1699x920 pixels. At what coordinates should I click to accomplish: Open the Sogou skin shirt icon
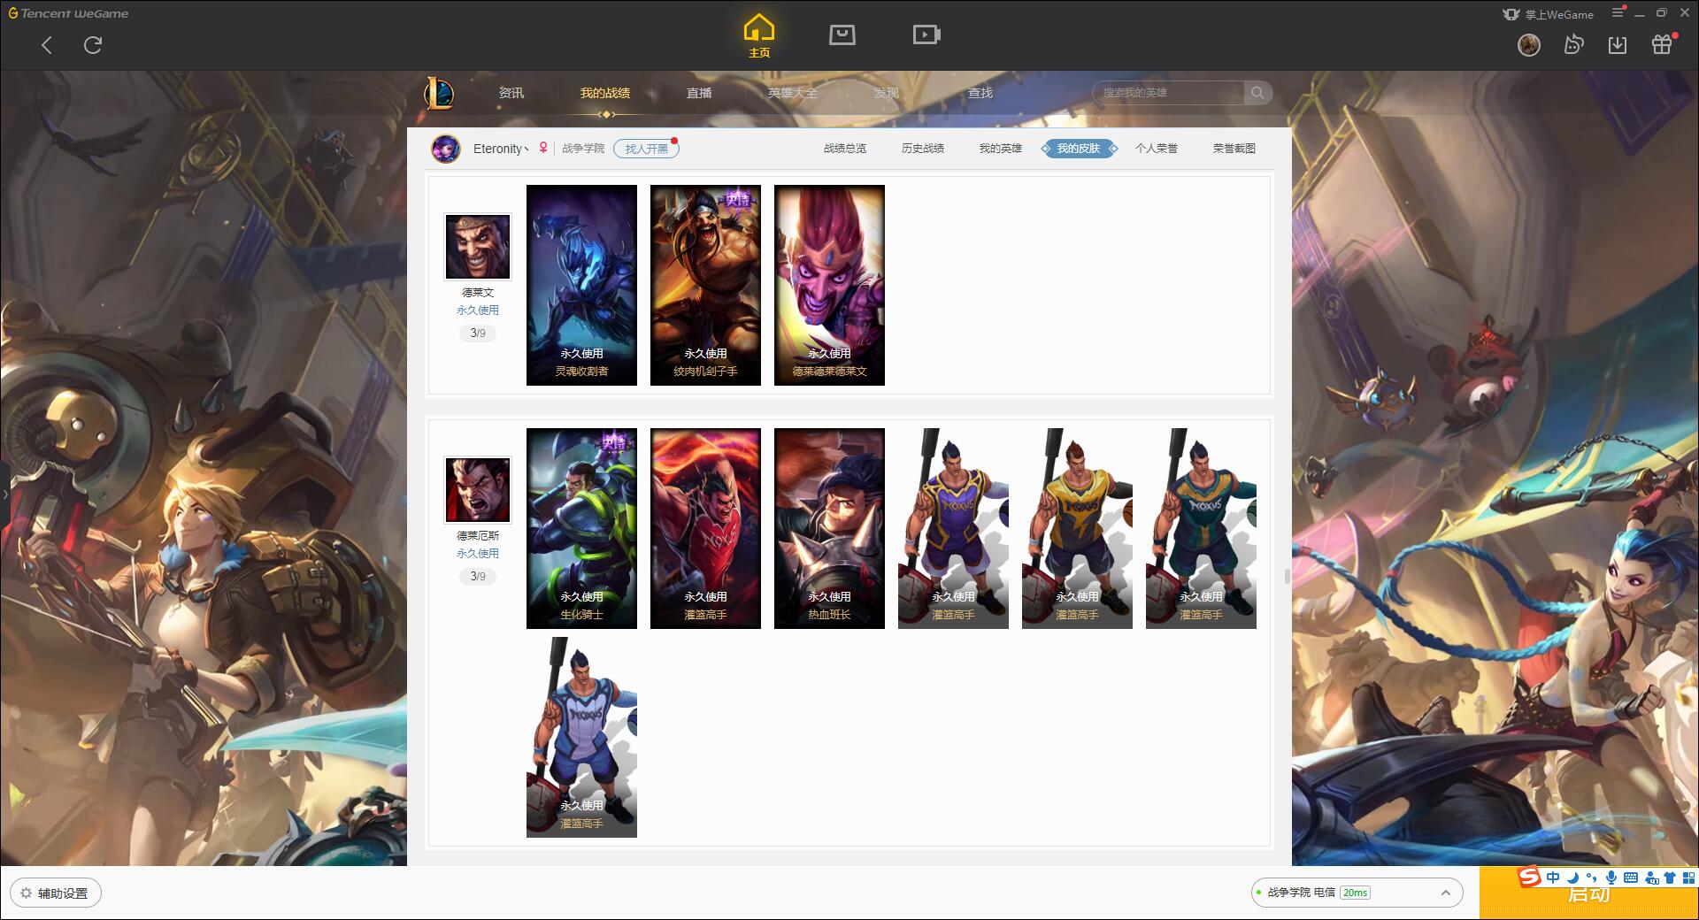(x=1670, y=878)
